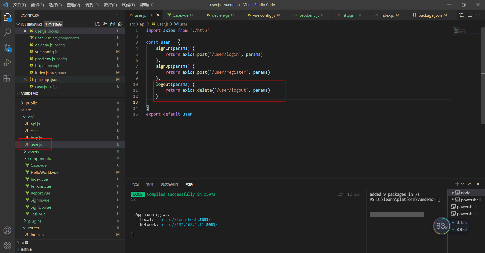Close user.js in open editors list

click(25, 31)
